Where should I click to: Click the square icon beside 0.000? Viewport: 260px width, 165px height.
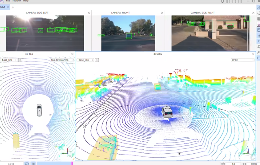pos(244,164)
